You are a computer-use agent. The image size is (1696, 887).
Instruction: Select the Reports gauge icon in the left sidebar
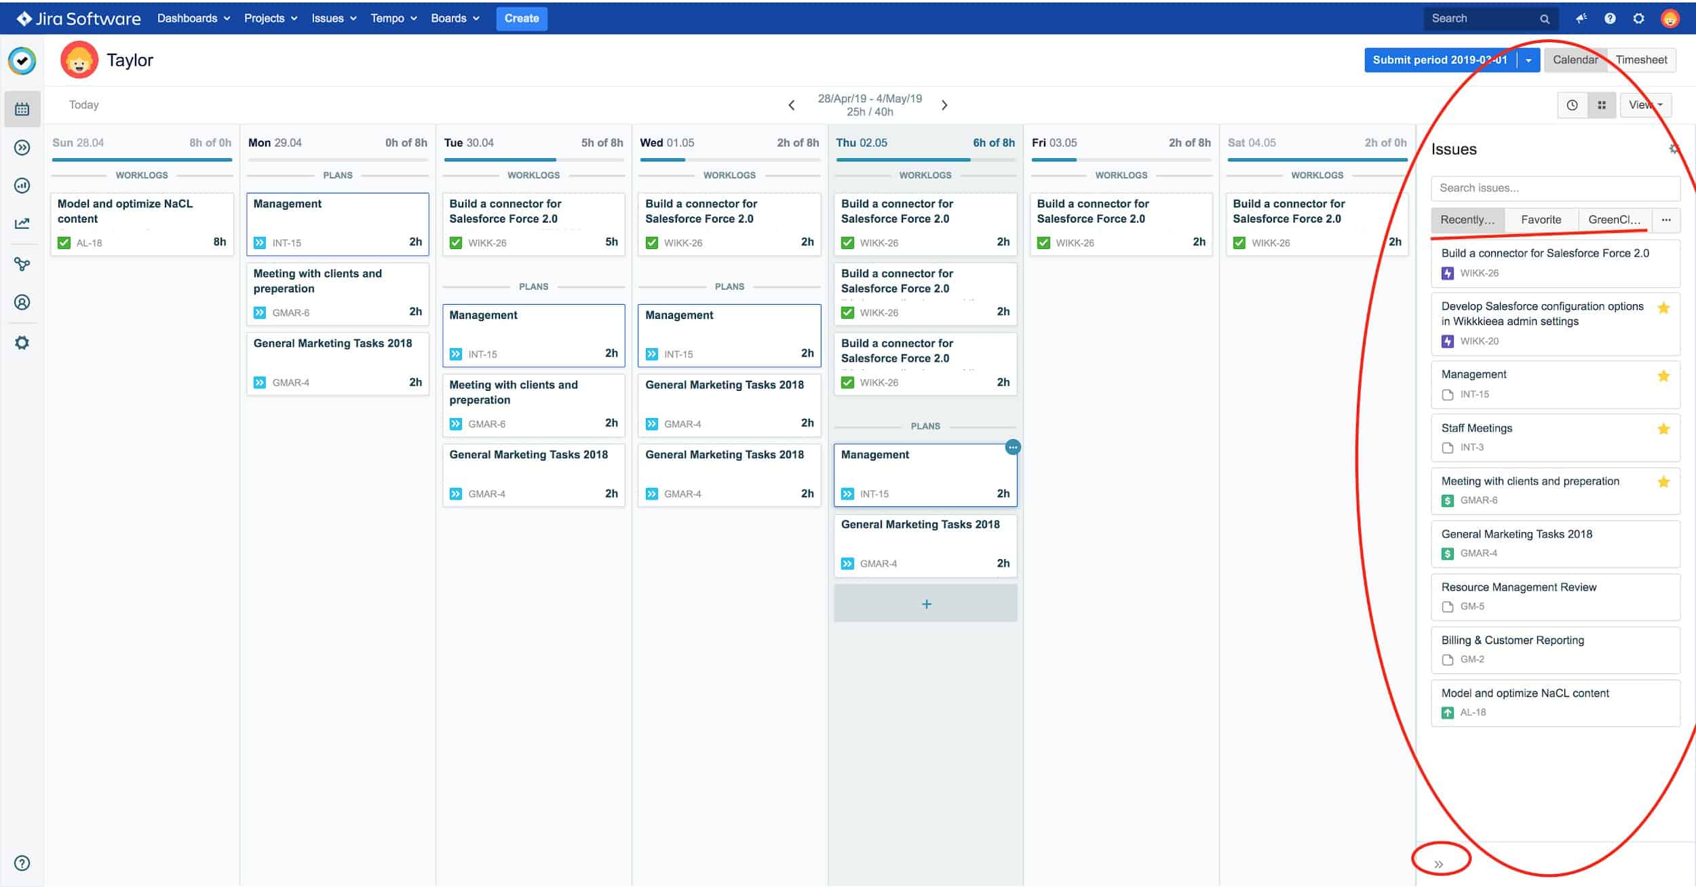[x=22, y=185]
